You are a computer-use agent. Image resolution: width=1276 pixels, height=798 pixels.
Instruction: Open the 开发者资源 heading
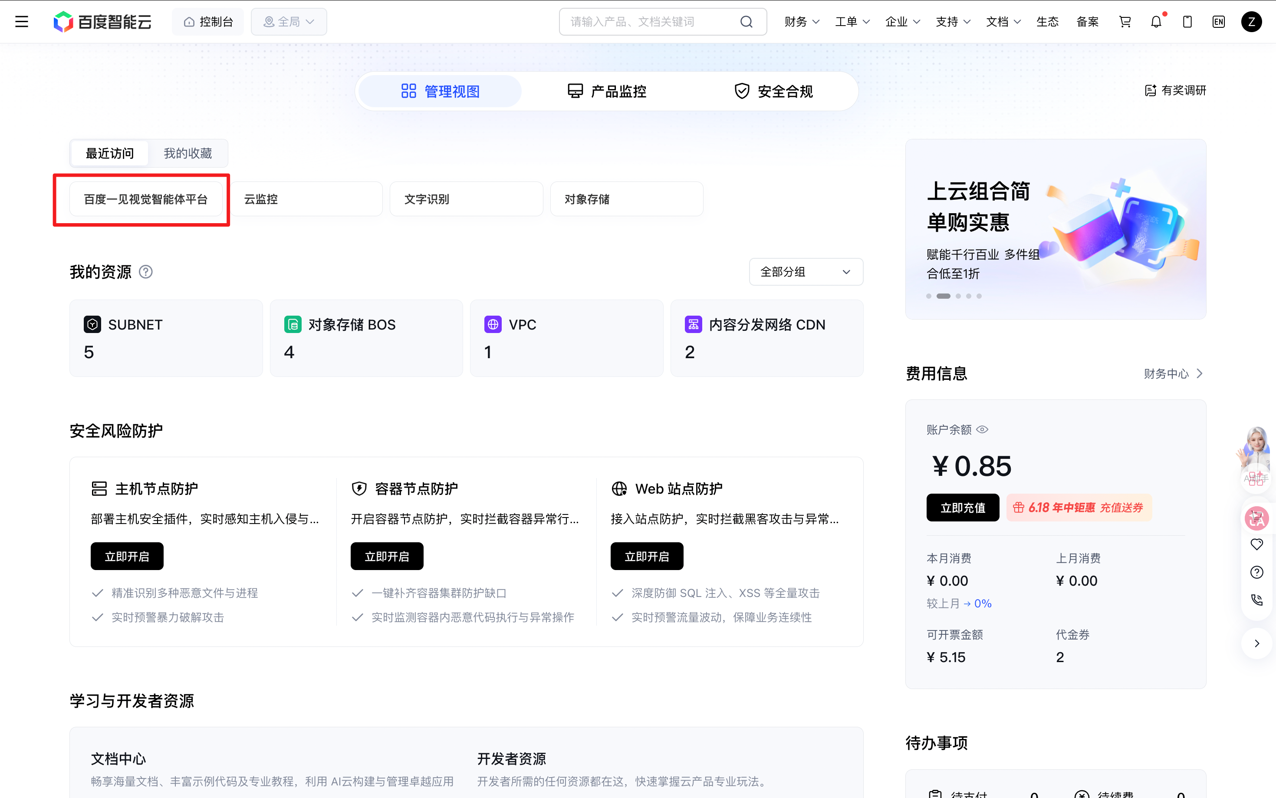pyautogui.click(x=512, y=759)
